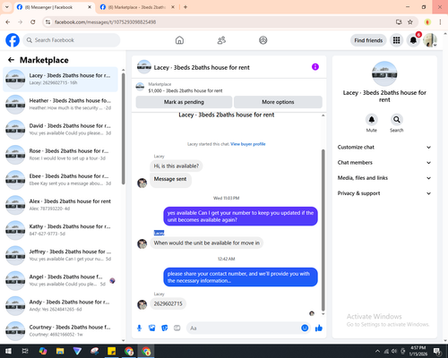The width and height of the screenshot is (448, 358).
Task: Switch to Marketplace browser tab
Action: click(x=137, y=7)
